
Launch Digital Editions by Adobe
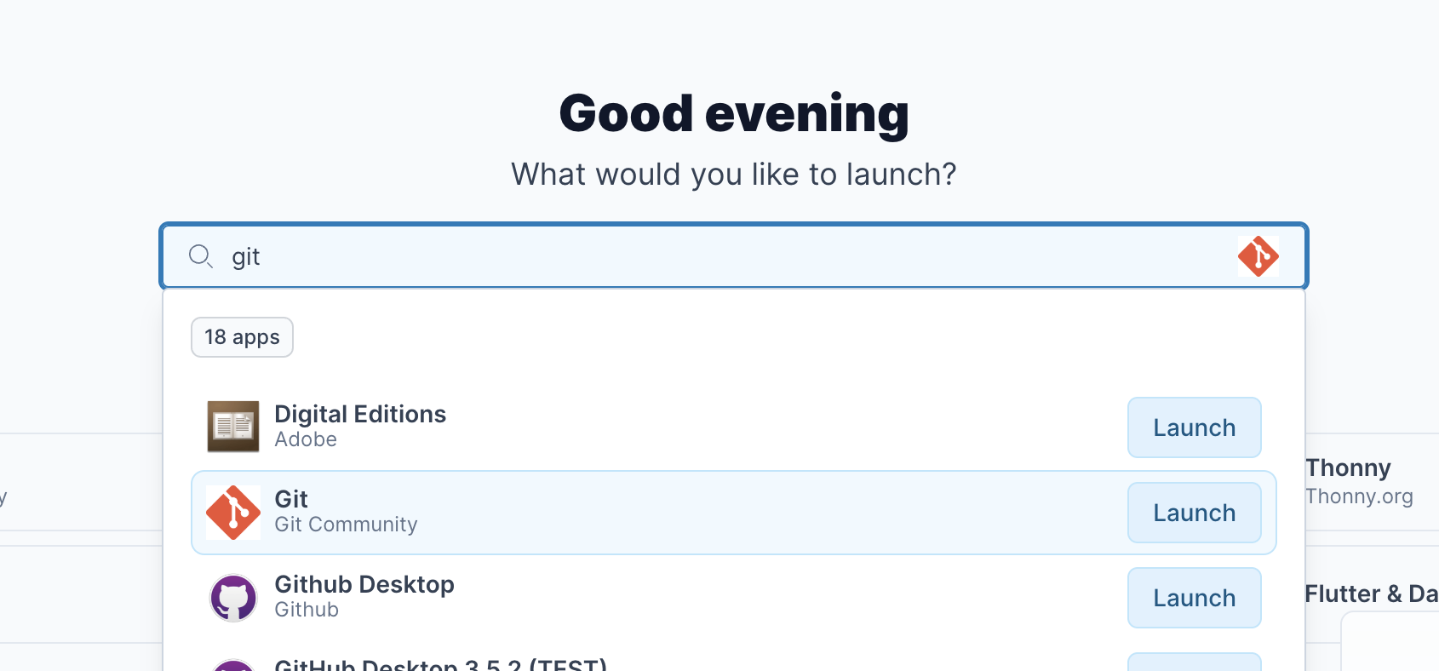pos(1194,427)
